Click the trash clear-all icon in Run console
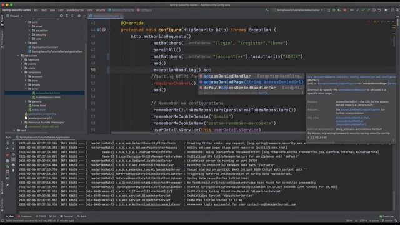The width and height of the screenshot is (400, 225). tap(13, 170)
